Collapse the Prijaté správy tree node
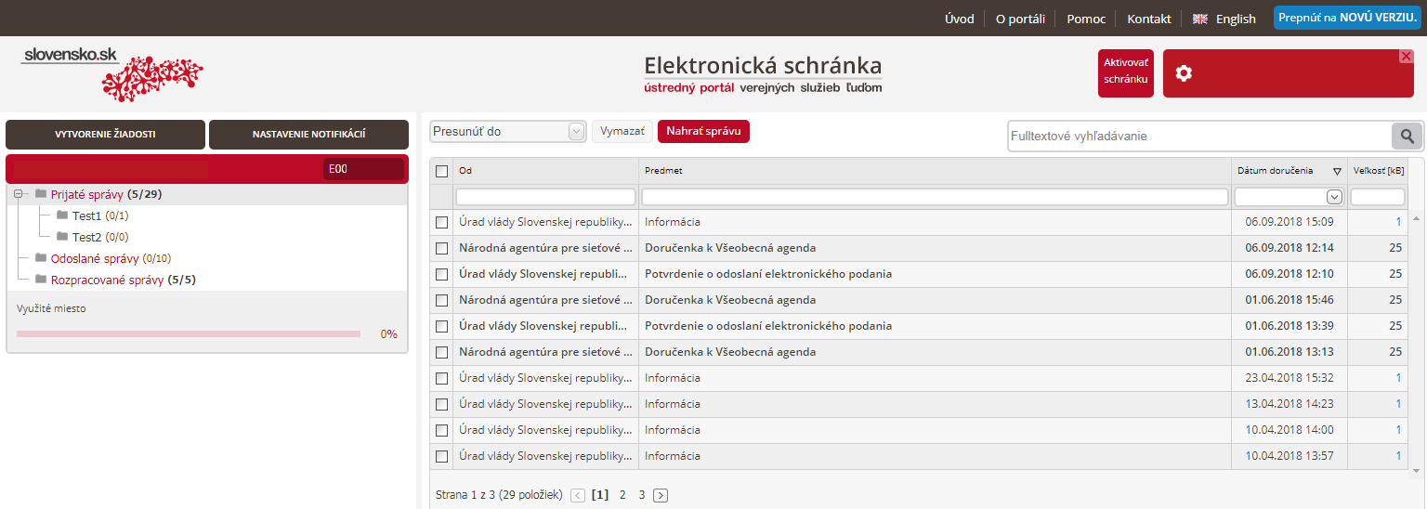 tap(19, 194)
